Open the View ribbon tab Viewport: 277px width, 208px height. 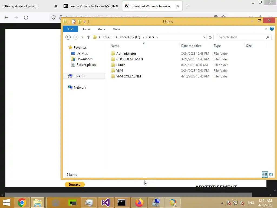116,29
